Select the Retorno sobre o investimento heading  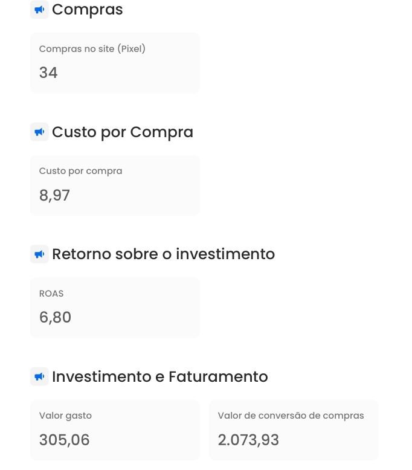163,254
